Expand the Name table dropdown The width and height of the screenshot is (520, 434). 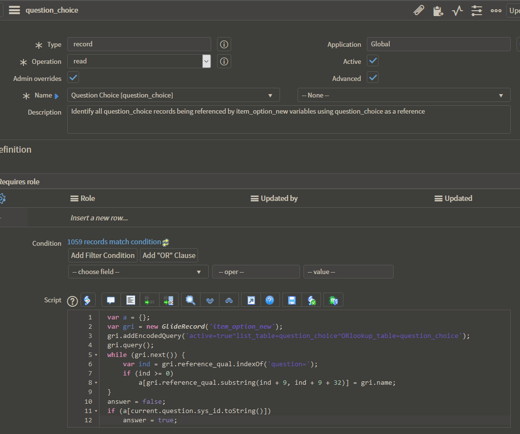coord(173,95)
